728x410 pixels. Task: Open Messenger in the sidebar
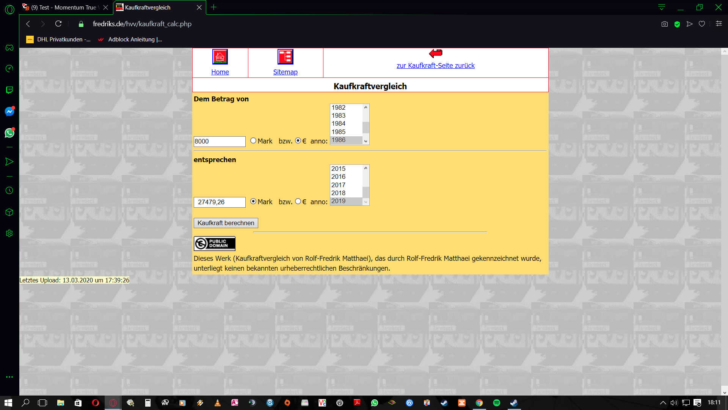(x=9, y=112)
